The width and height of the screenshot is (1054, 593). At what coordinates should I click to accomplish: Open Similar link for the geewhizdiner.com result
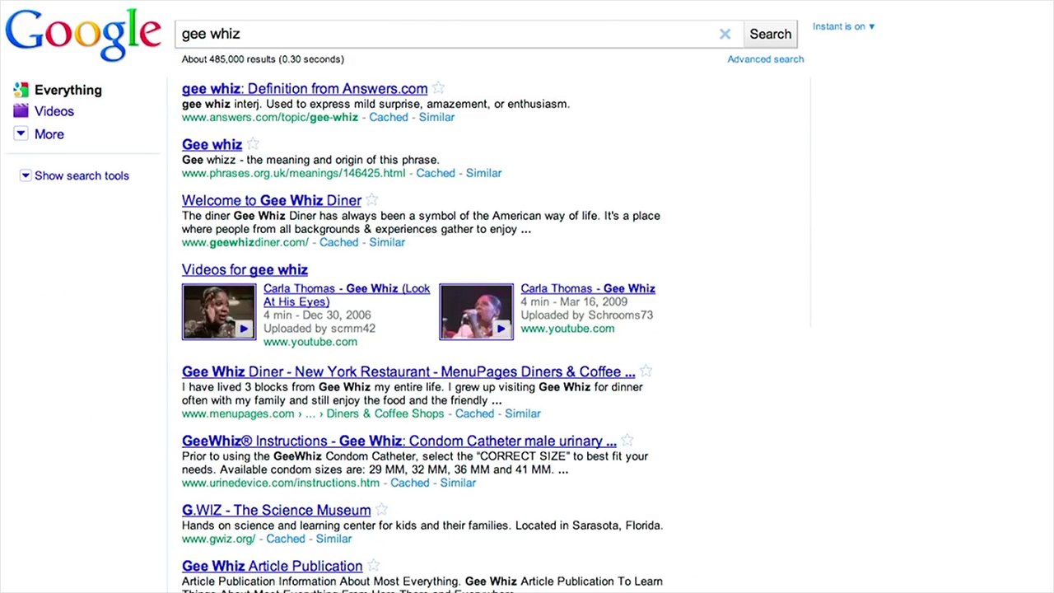pos(387,242)
